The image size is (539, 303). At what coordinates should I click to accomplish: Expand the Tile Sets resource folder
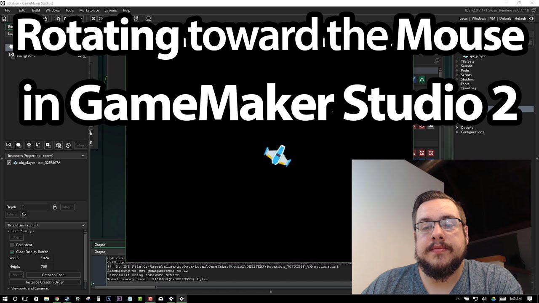457,61
